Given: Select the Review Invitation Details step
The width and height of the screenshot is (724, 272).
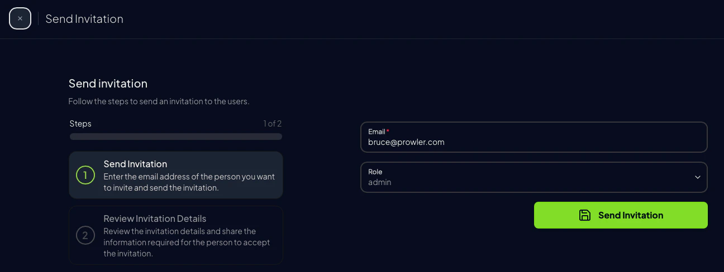Looking at the screenshot, I should click(x=176, y=235).
